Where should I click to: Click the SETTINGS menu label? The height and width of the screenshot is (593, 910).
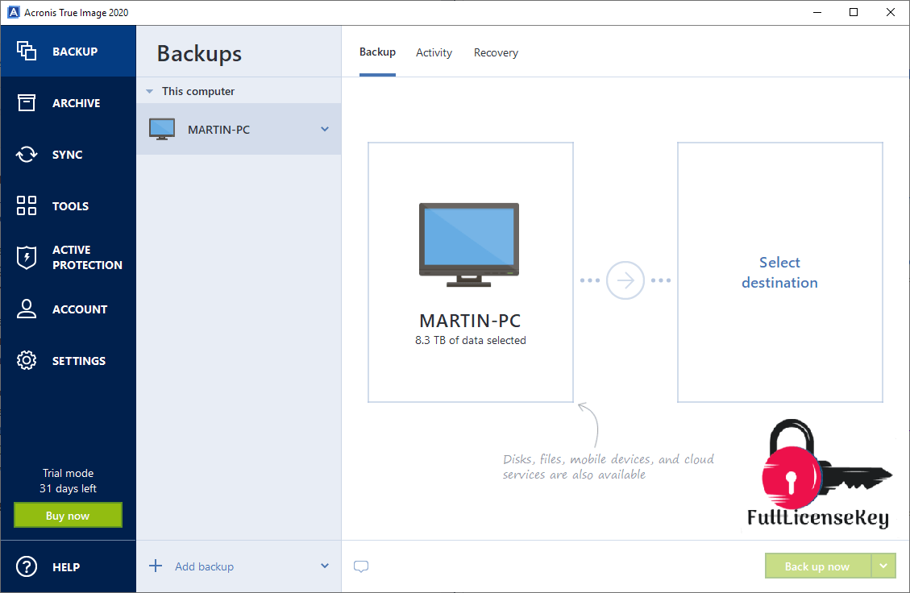tap(79, 361)
